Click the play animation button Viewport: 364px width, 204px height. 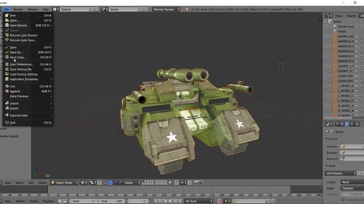[170, 201]
